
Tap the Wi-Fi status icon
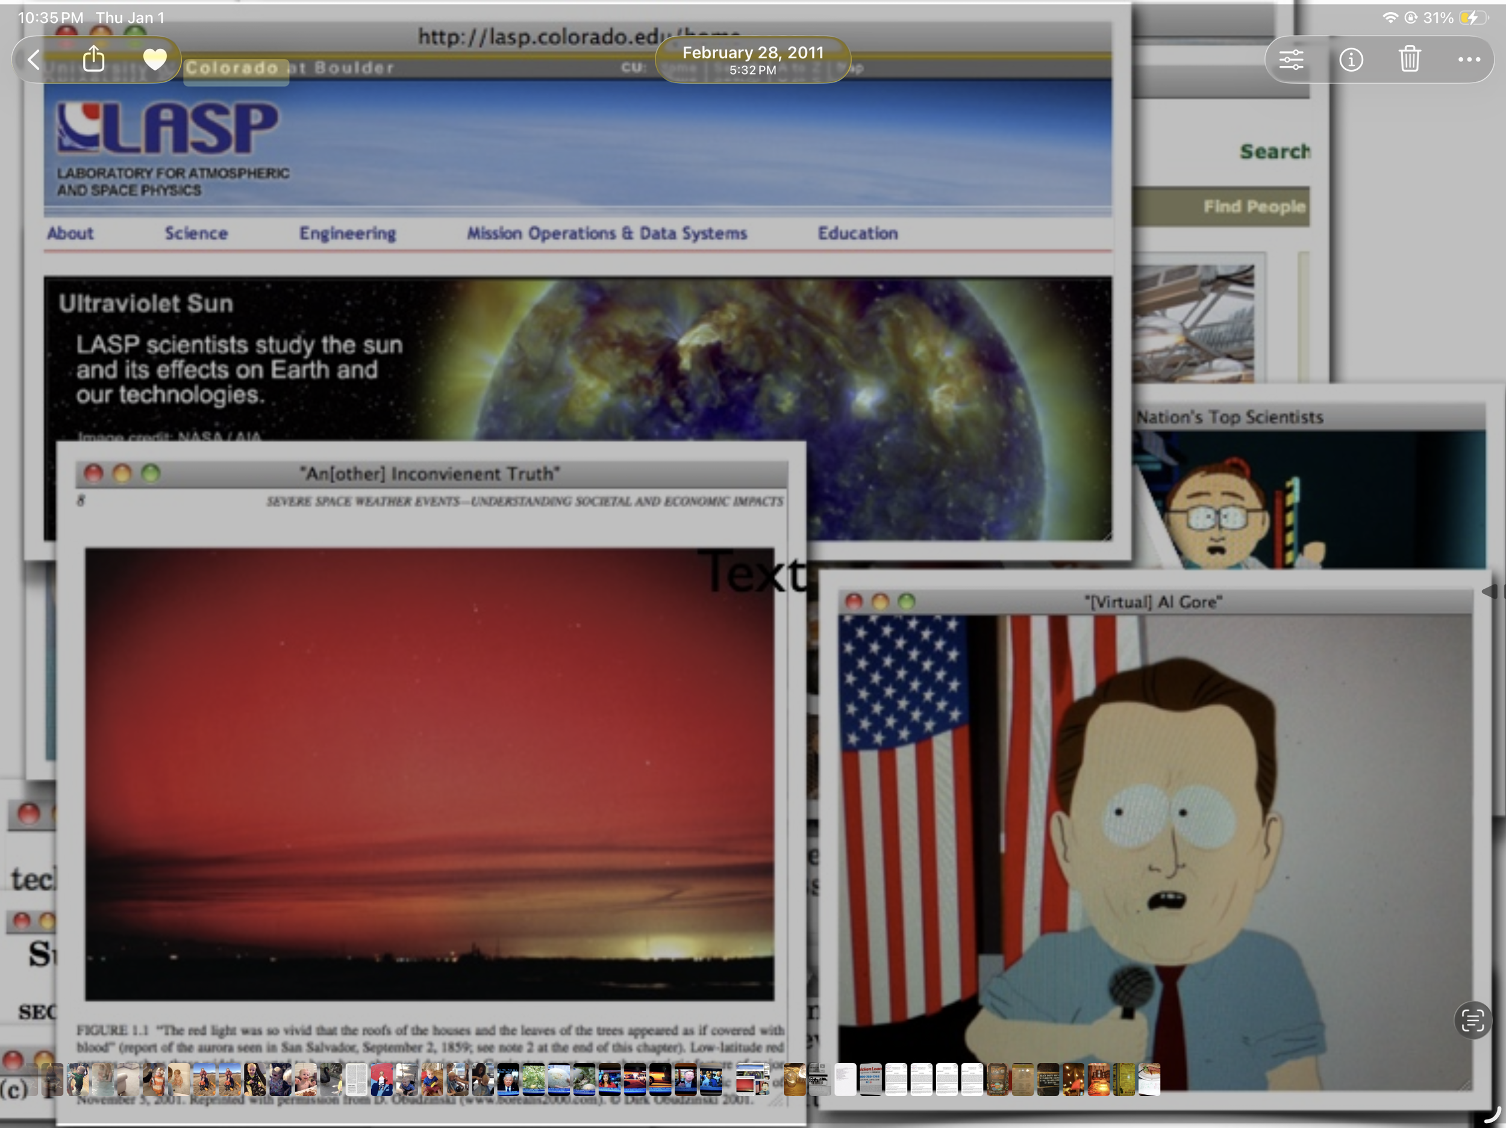[1390, 17]
